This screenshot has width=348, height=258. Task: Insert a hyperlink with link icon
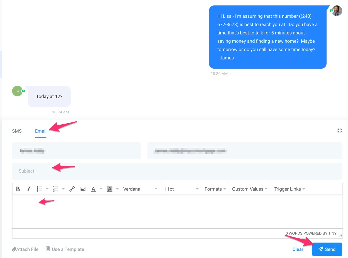coord(72,189)
